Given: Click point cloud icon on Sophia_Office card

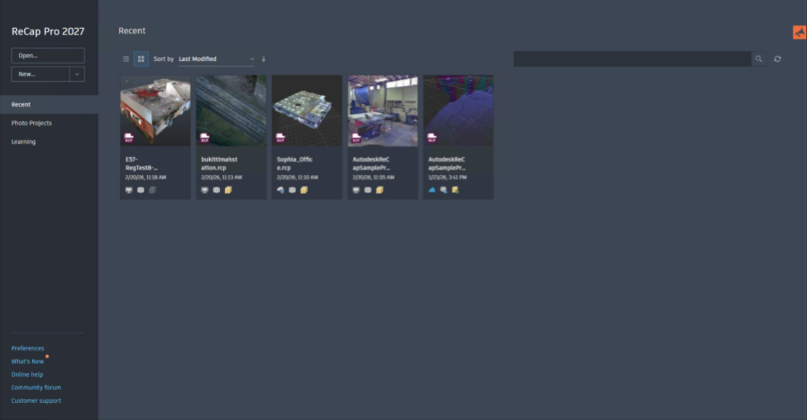Looking at the screenshot, I should (x=291, y=190).
